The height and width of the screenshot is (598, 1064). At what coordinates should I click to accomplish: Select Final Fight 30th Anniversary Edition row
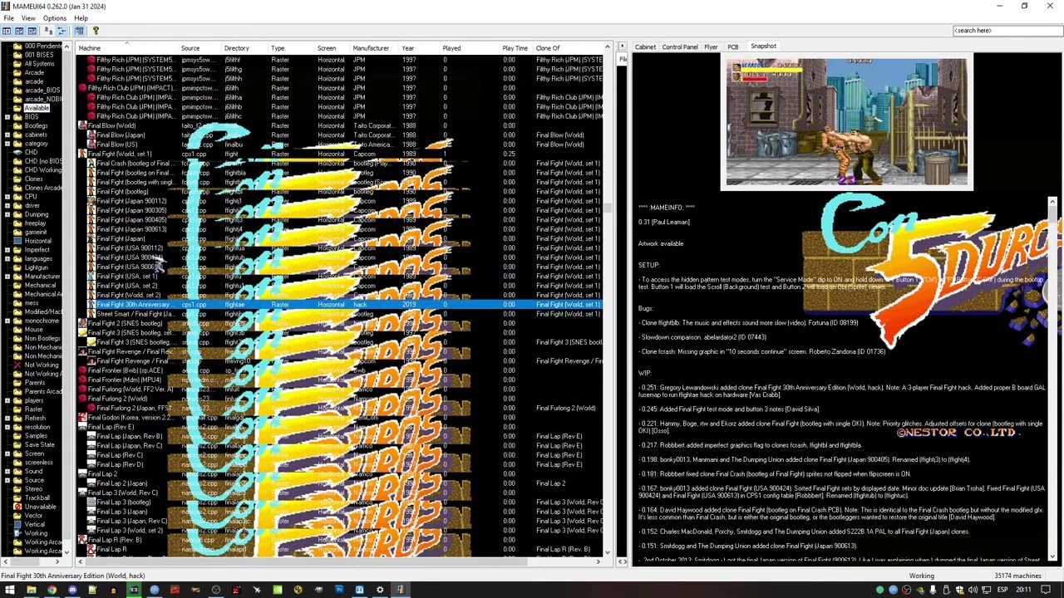(341, 305)
